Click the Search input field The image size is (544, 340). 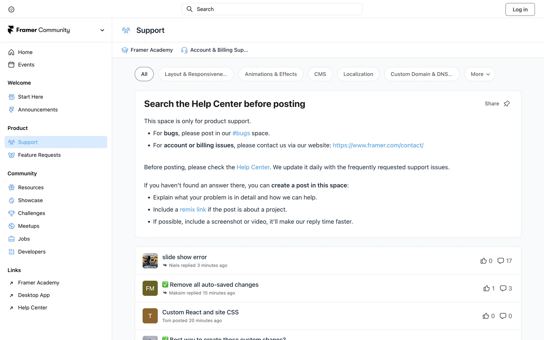click(x=272, y=9)
